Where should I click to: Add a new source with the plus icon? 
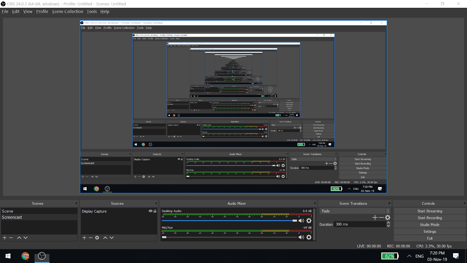click(84, 238)
